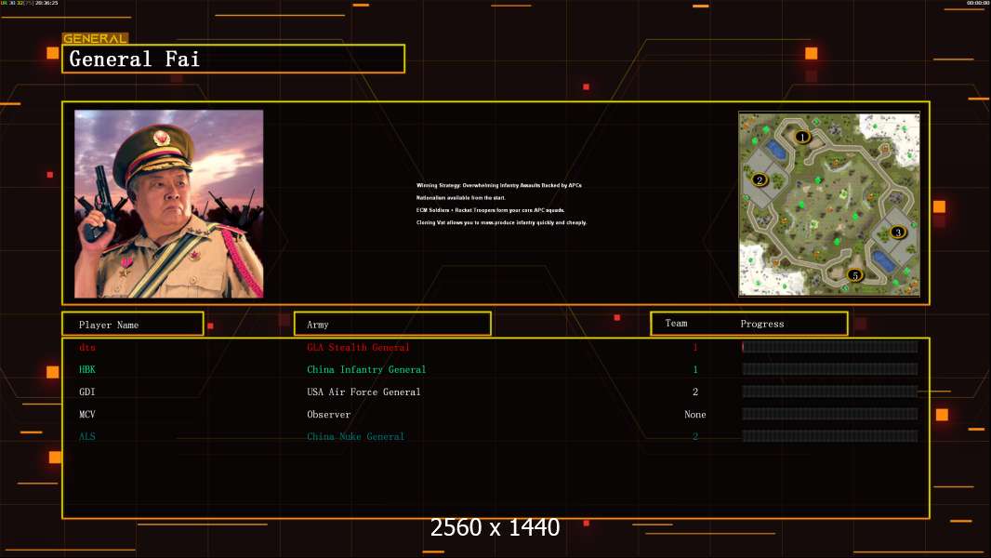The width and height of the screenshot is (991, 558).
Task: Click the HBK loading progress bar
Action: (x=830, y=369)
